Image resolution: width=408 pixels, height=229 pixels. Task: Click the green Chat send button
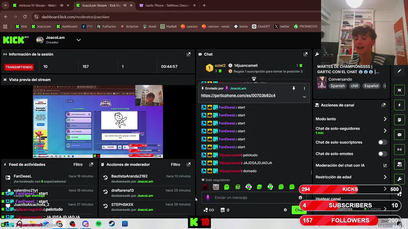pyautogui.click(x=299, y=210)
